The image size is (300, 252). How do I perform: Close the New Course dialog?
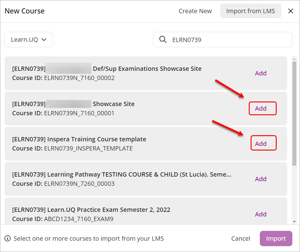coord(290,11)
